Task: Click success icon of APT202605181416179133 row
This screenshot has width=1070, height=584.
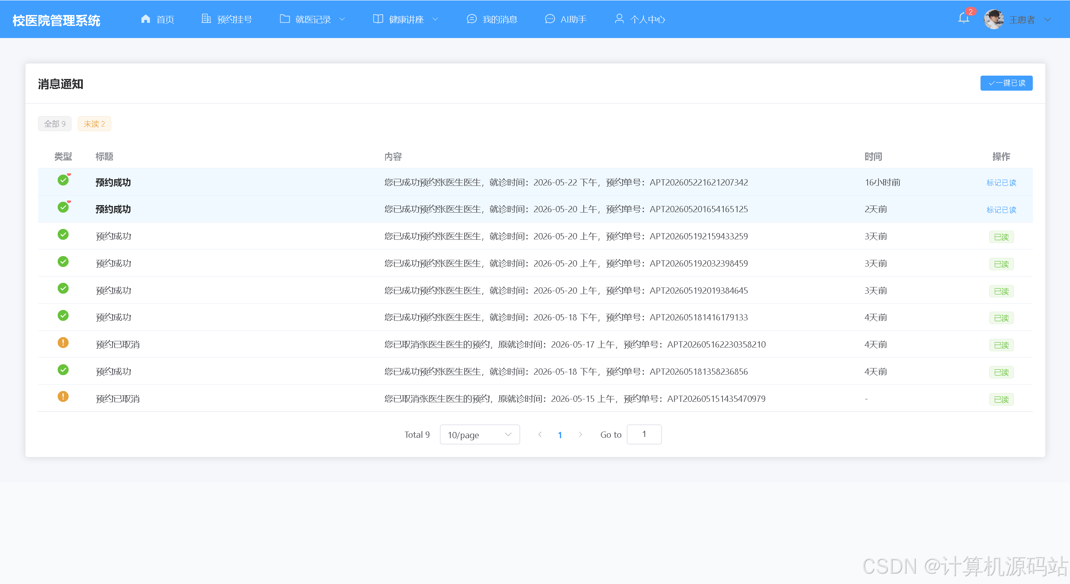Action: [63, 315]
